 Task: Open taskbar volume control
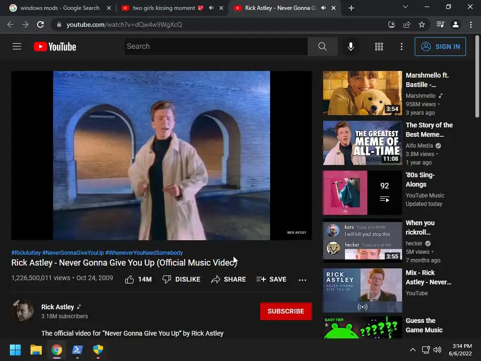437,350
